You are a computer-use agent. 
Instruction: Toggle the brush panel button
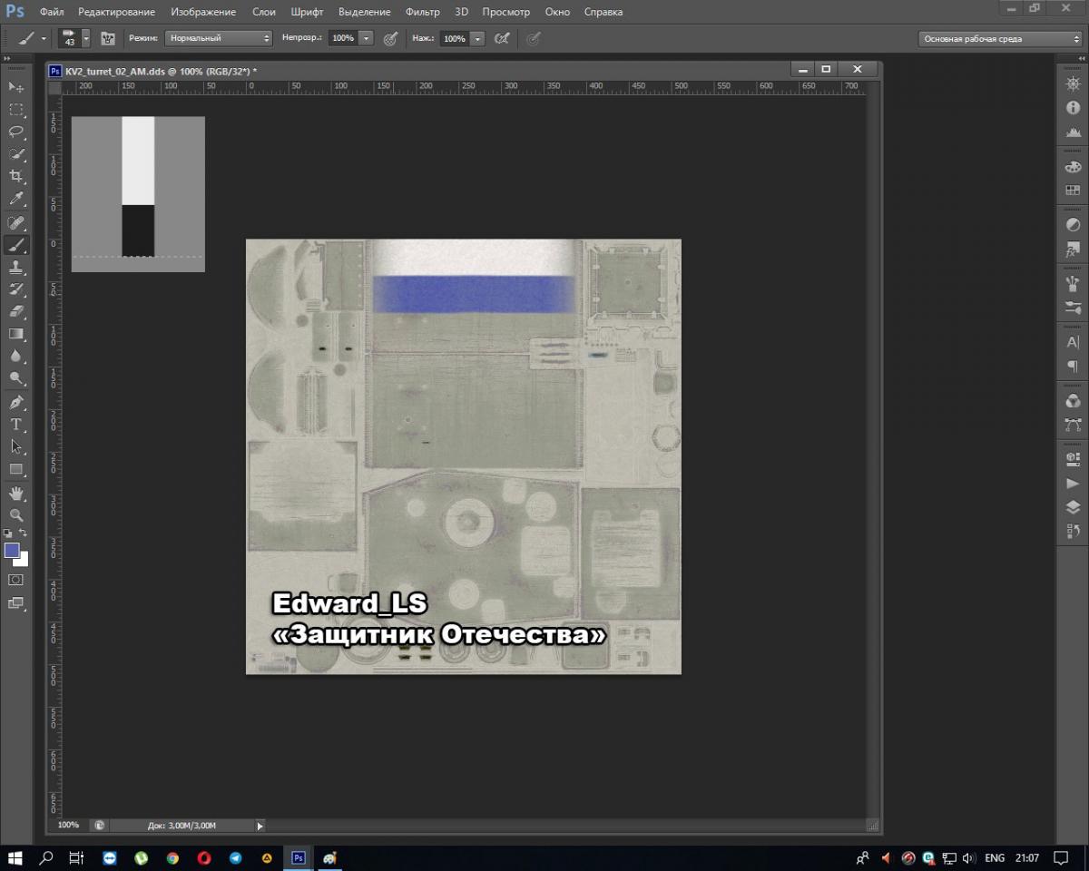pyautogui.click(x=108, y=39)
